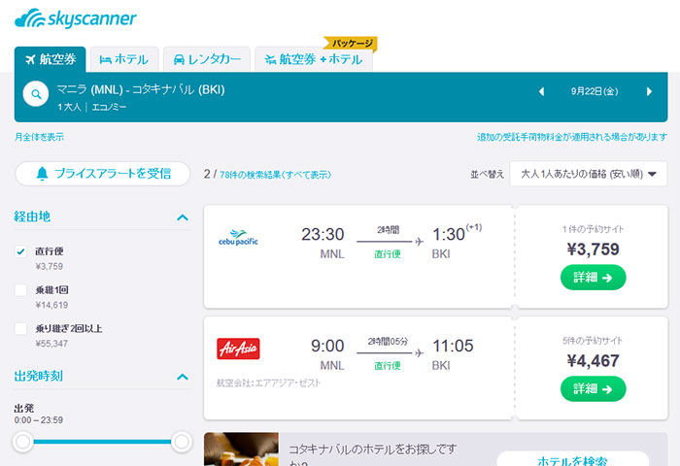The image size is (680, 466).
Task: Click the 11:05 arrival time
Action: 454,346
